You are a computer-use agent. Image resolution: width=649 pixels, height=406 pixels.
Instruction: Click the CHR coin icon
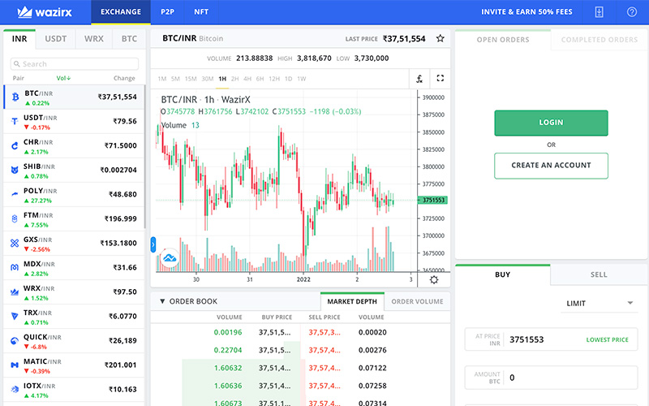click(x=15, y=145)
